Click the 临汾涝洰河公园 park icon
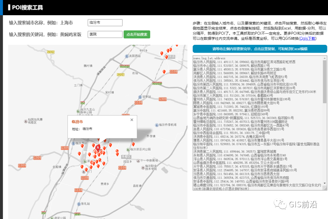Viewport: 328px width, 219px height. (128, 150)
